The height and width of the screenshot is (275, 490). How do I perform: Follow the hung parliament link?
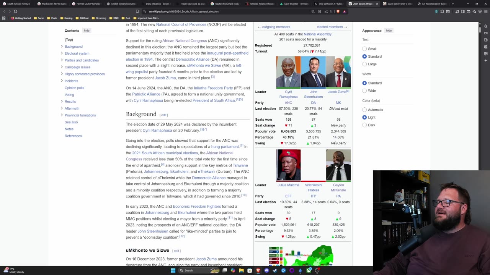click(225, 147)
